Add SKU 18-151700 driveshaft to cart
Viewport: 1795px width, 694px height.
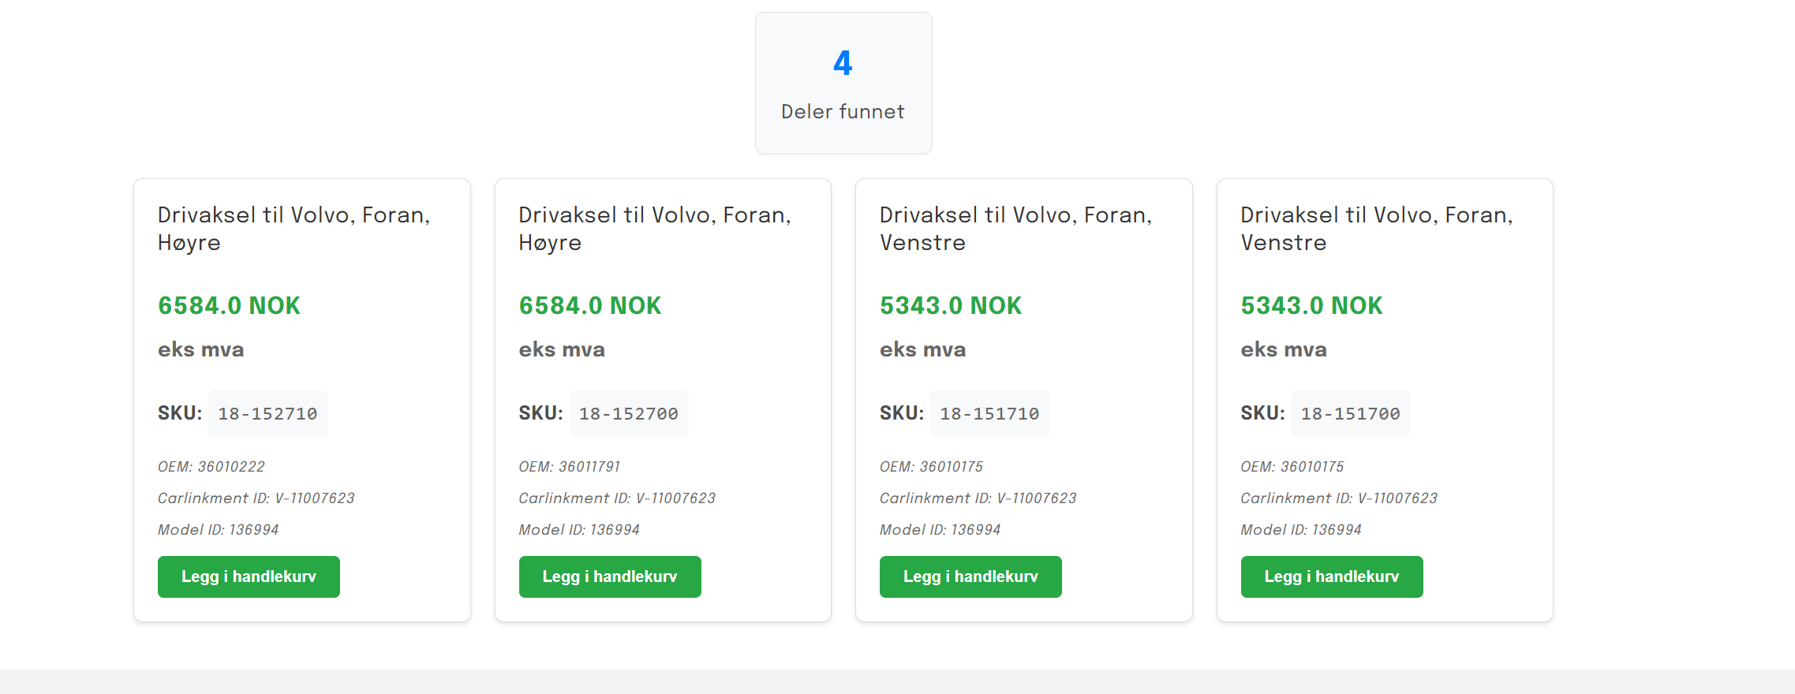[x=1331, y=576]
